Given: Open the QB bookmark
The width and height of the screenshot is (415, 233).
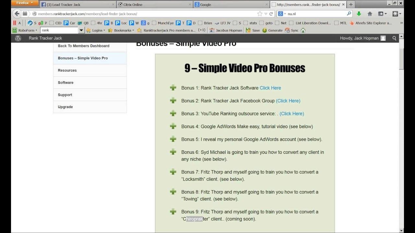Looking at the screenshot, I should click(x=83, y=23).
